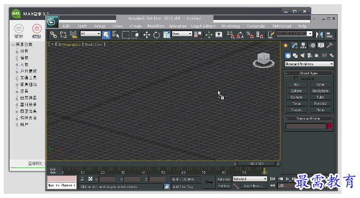Select the Space Warps category icon

tap(324, 55)
